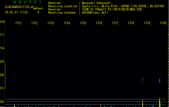This screenshot has height=107, width=169.
Task: Click the Ogata-vill. Akita-Pref. JAPAN location text
Action: pos(105,6)
